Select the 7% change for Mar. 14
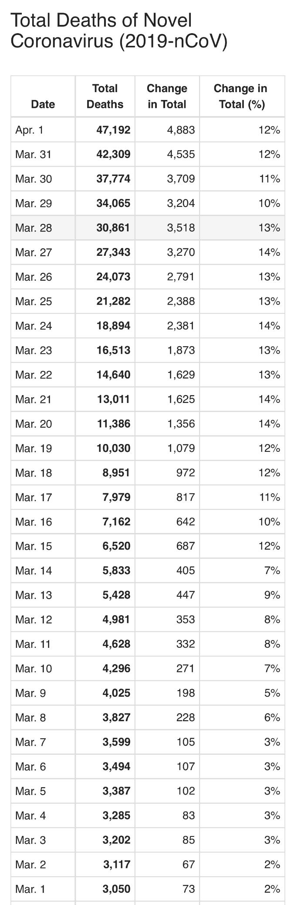This screenshot has width=294, height=905. pos(272,571)
